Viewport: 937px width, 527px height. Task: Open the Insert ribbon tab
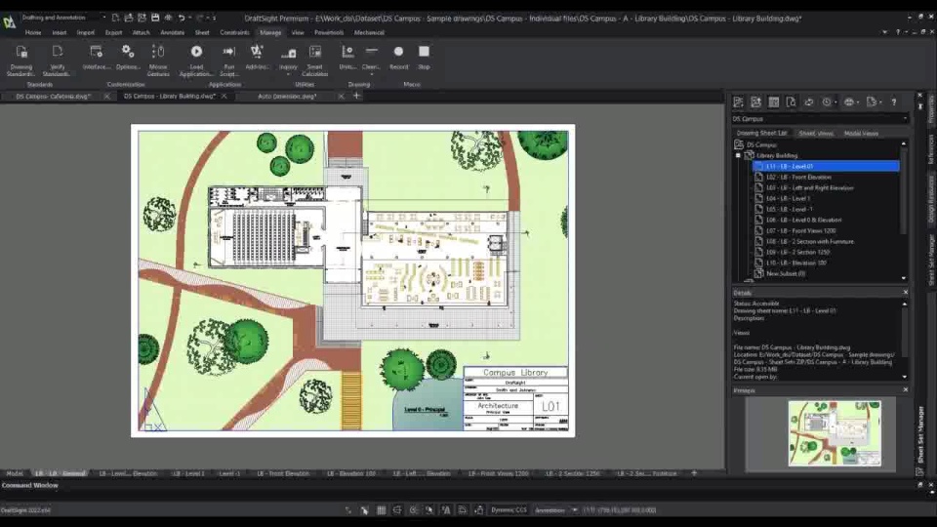(60, 33)
